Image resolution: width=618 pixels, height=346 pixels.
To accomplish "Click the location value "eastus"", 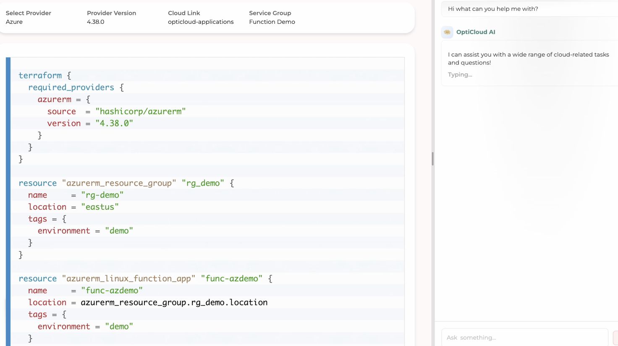I will (100, 207).
